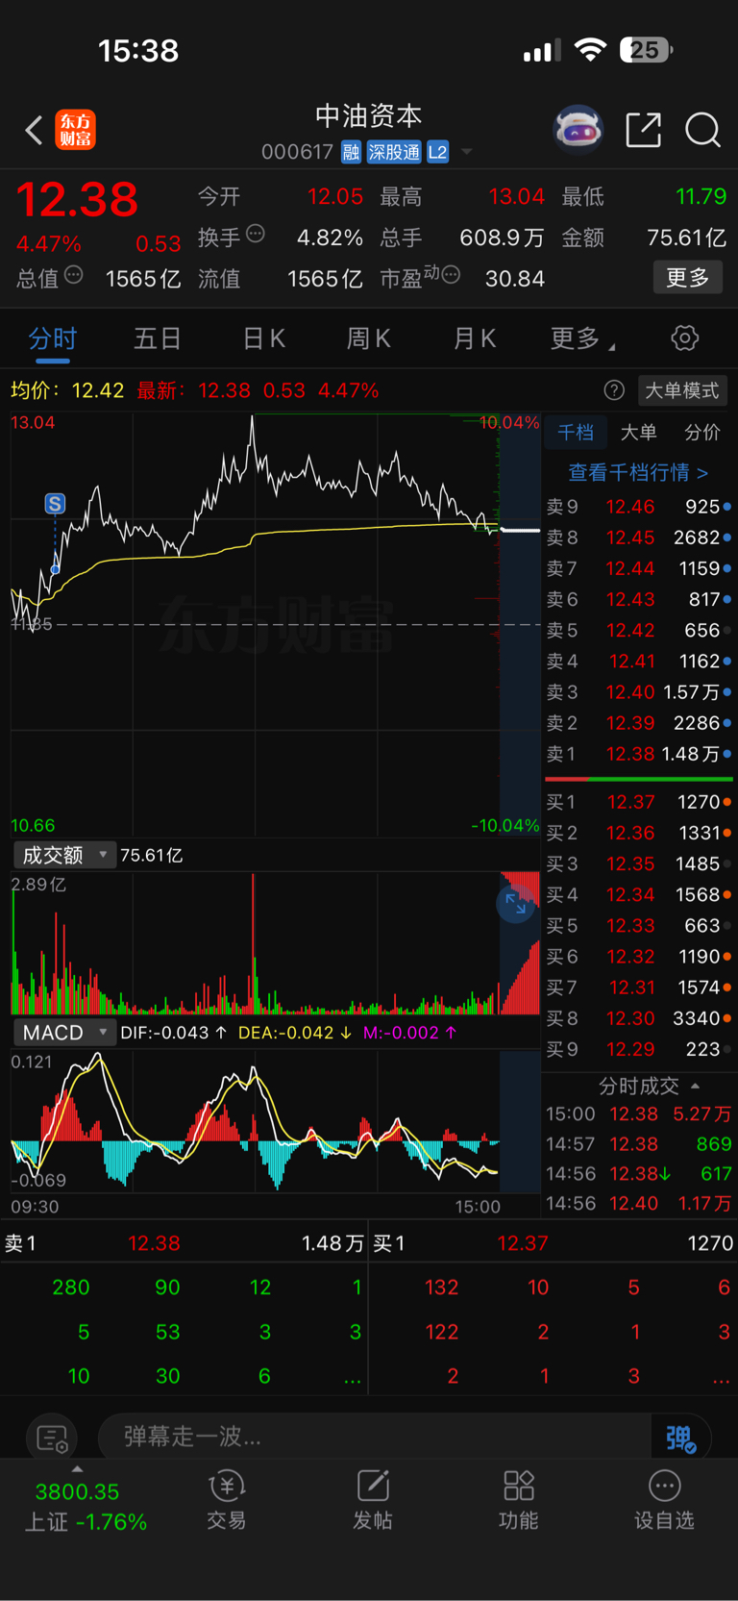Viewport: 738px width, 1601px height.
Task: Tap info icon next to 换手
Action: 256,233
